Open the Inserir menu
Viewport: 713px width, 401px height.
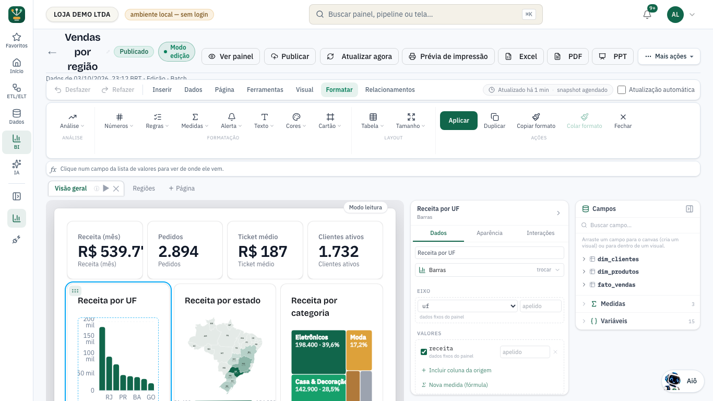(x=162, y=90)
